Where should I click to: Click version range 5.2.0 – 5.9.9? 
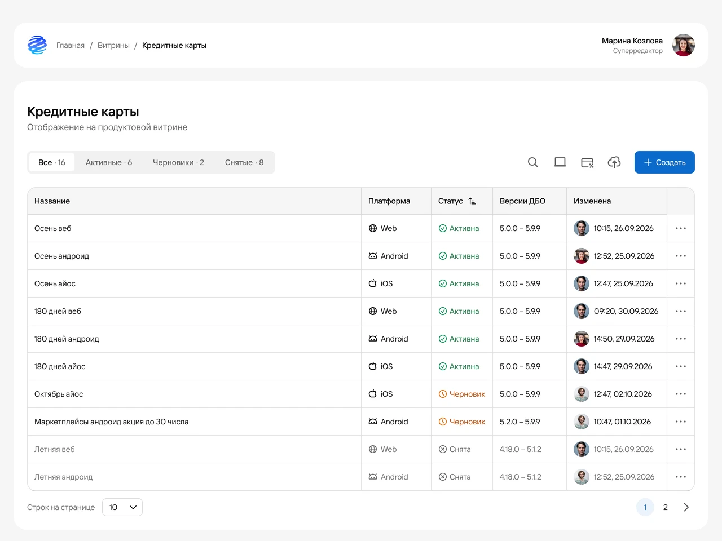[x=520, y=422]
